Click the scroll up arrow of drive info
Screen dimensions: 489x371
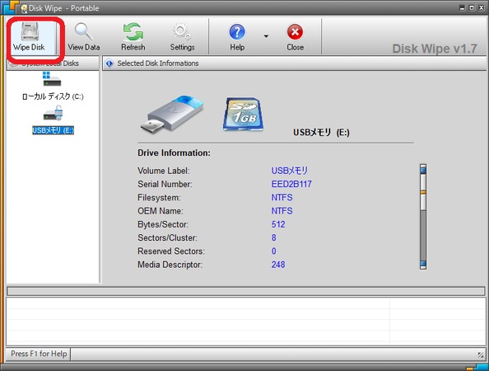click(x=423, y=169)
